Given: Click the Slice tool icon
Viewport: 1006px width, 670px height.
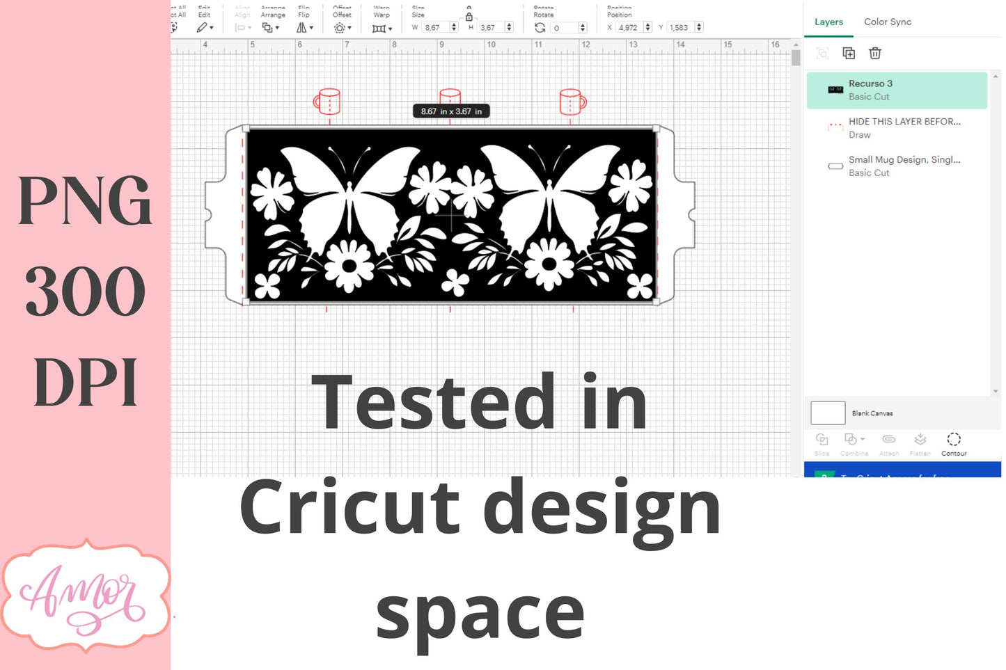Looking at the screenshot, I should pyautogui.click(x=822, y=440).
